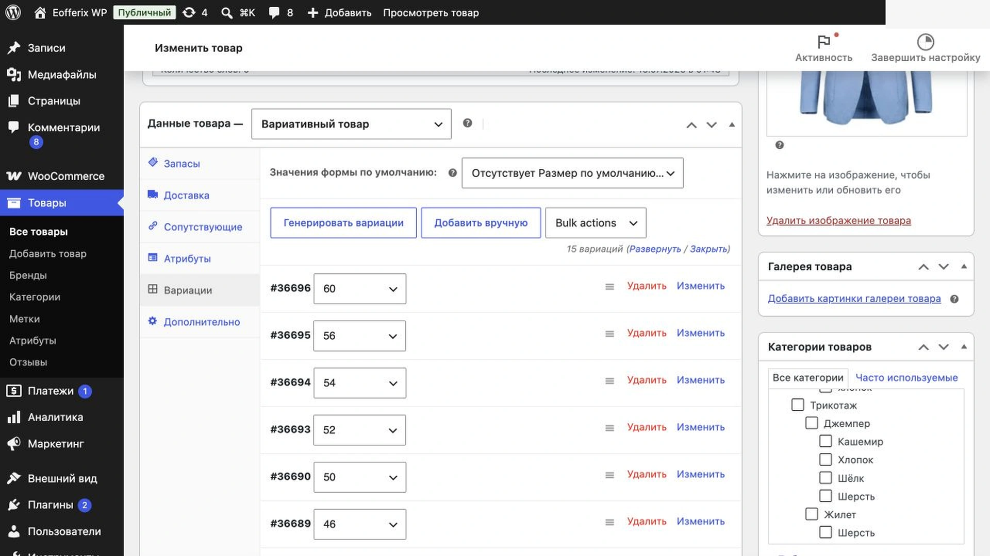This screenshot has width=990, height=556.
Task: Switch to the Часто используемые categories tab
Action: pos(906,377)
